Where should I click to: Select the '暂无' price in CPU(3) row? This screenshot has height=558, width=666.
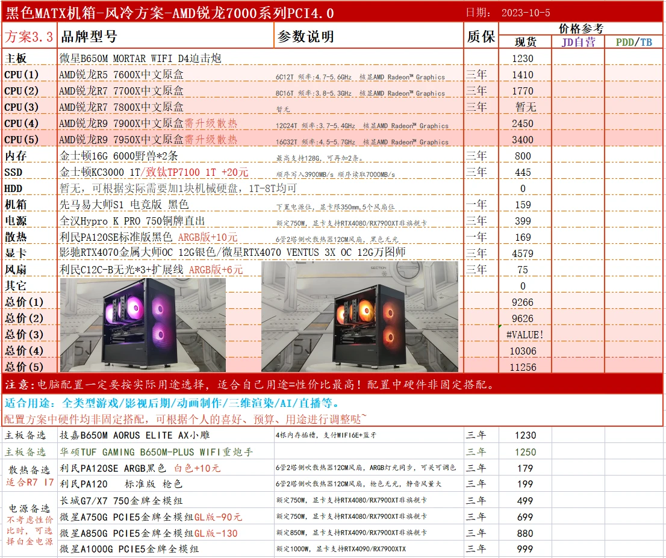(526, 107)
